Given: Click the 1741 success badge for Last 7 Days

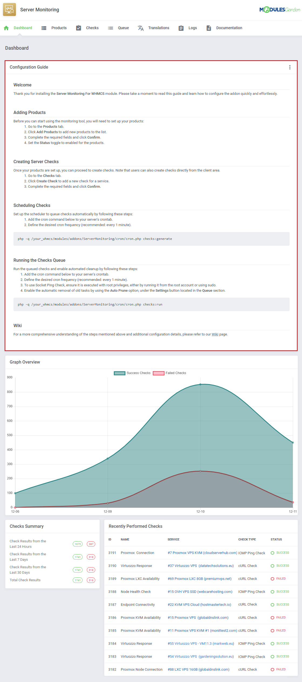Looking at the screenshot, I should [78, 557].
